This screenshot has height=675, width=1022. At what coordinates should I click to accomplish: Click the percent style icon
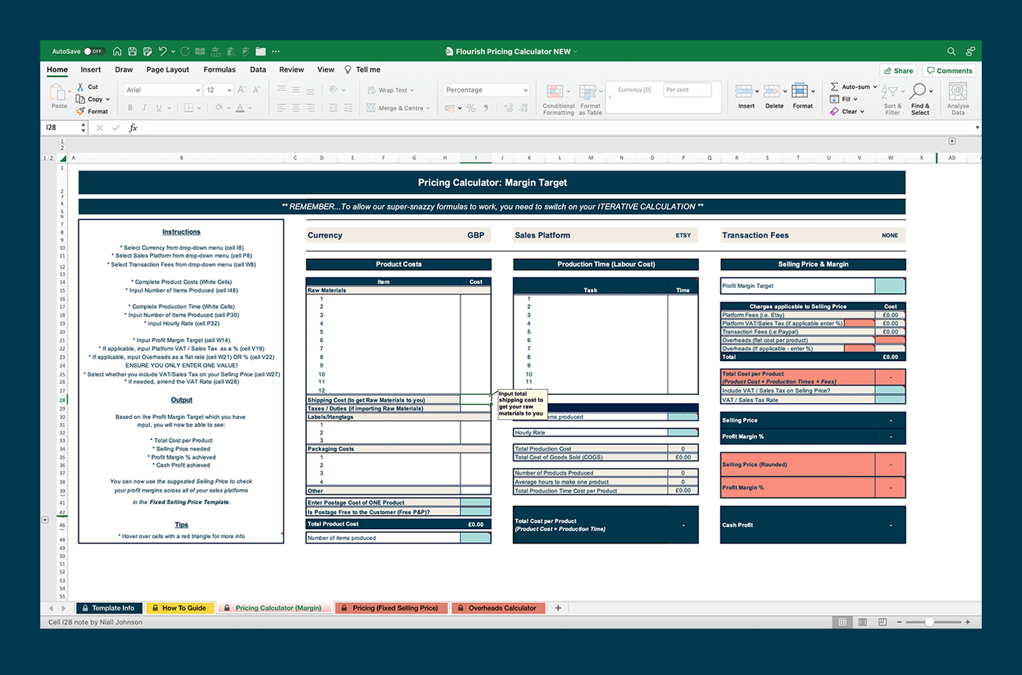471,108
